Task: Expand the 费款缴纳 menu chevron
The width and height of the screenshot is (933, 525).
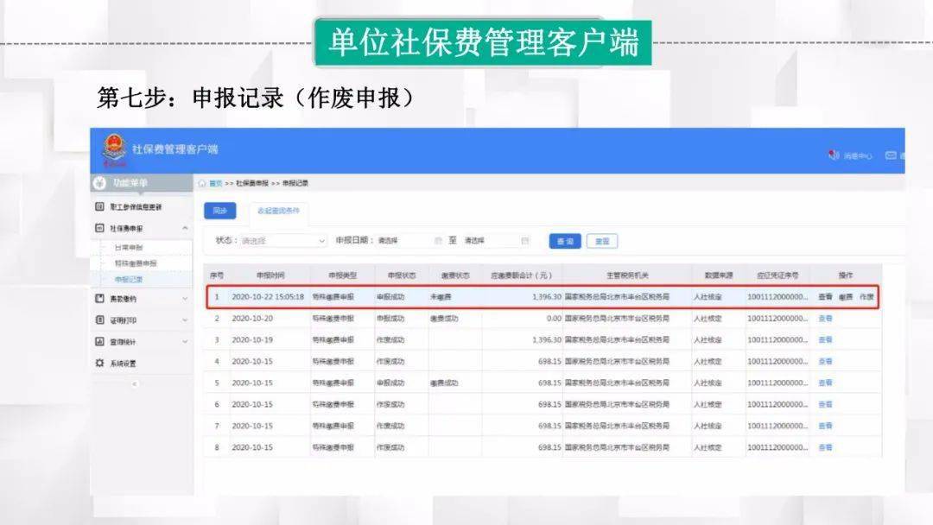Action: (x=185, y=299)
